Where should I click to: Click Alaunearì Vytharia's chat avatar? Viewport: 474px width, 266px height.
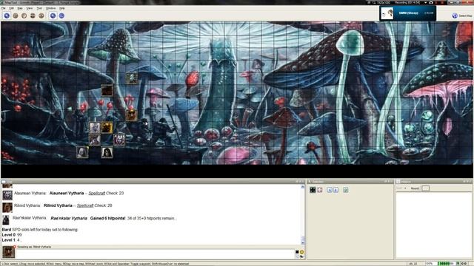(7, 195)
